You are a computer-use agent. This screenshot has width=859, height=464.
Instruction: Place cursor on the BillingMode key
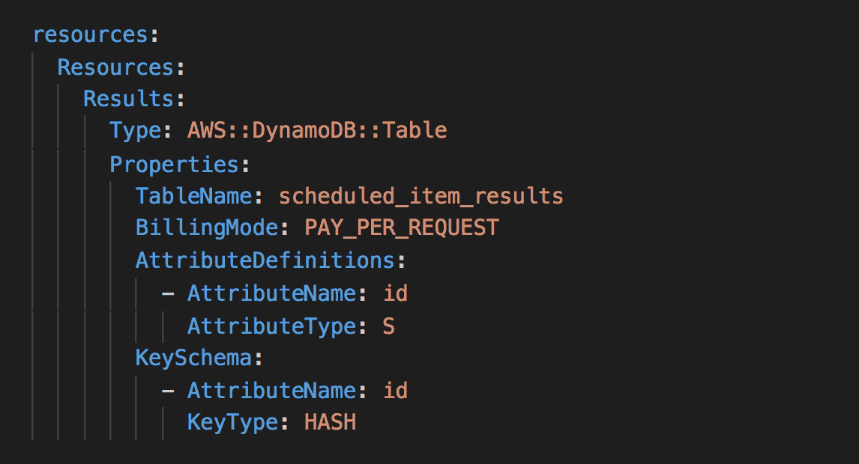tap(205, 228)
